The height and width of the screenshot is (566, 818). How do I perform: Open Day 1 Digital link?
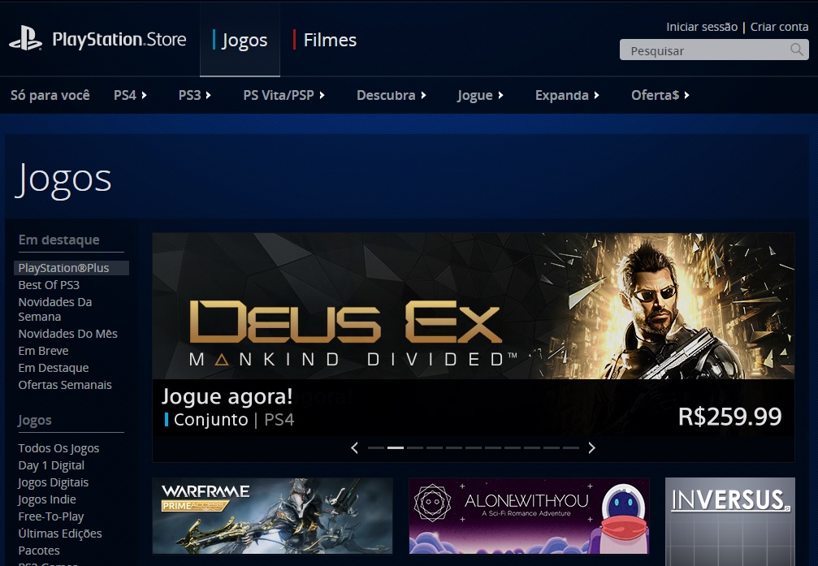tap(51, 465)
